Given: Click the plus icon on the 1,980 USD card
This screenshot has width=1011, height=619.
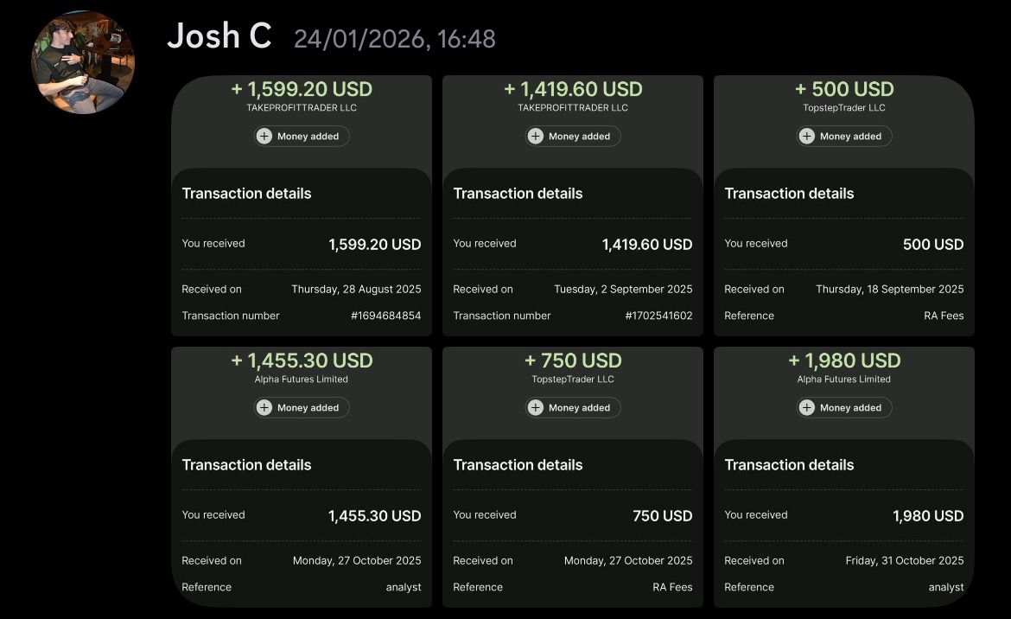Looking at the screenshot, I should pyautogui.click(x=807, y=408).
